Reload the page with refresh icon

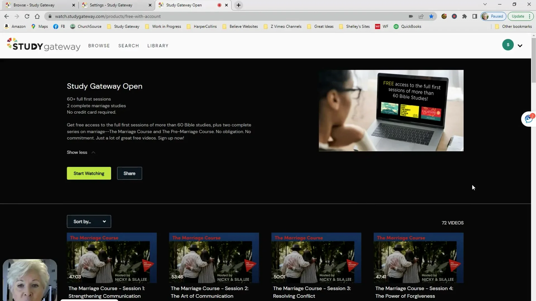pos(27,16)
